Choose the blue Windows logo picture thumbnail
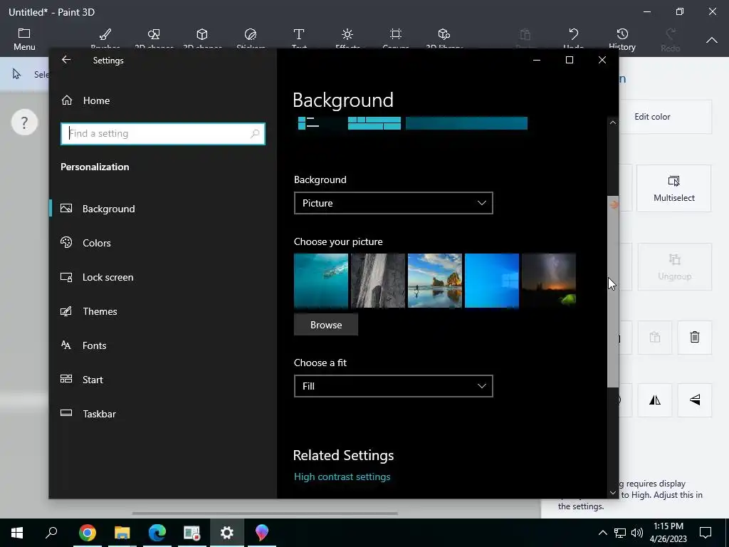729x547 pixels. (492, 281)
